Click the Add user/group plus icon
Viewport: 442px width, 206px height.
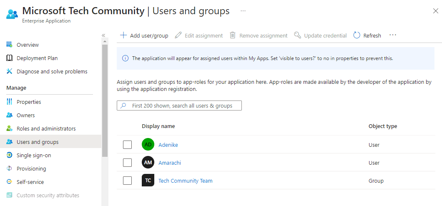123,35
